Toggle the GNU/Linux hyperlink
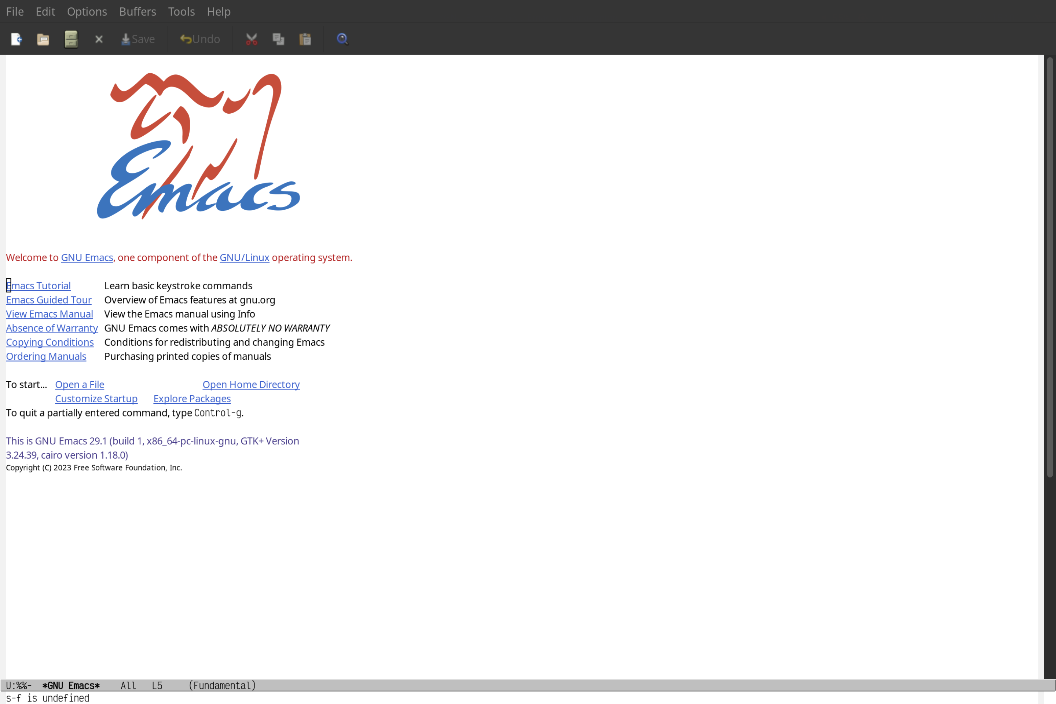1056x704 pixels. (244, 257)
